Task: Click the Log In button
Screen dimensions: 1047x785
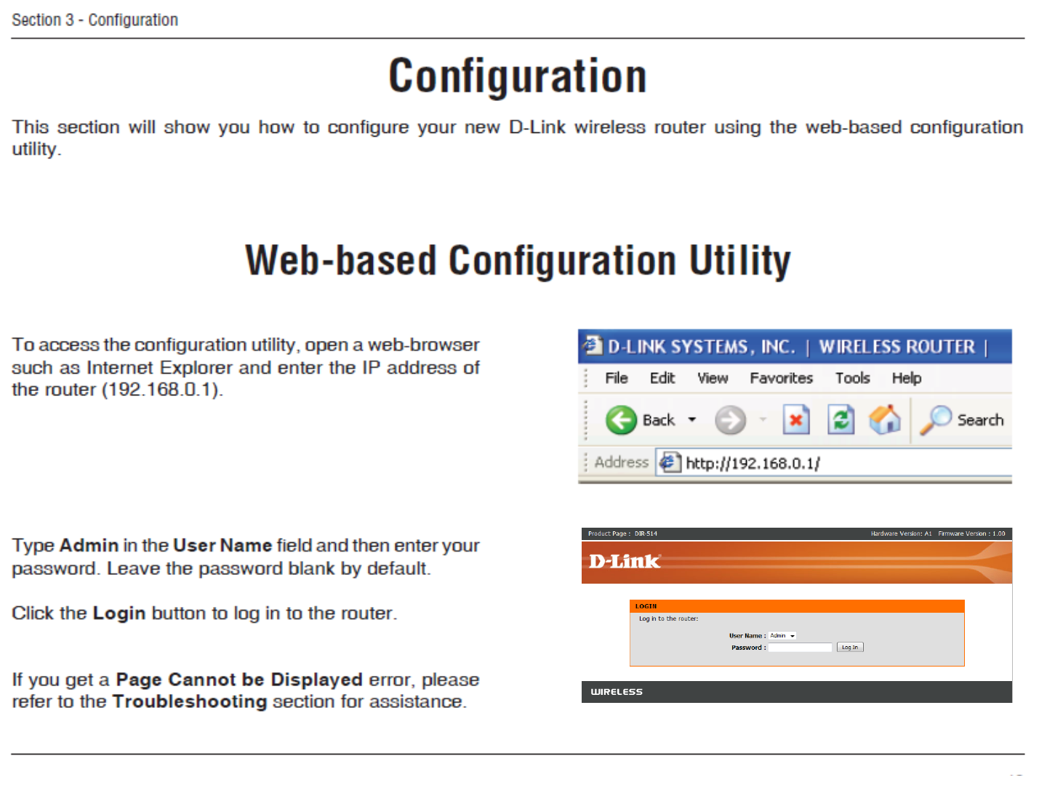Action: tap(850, 647)
